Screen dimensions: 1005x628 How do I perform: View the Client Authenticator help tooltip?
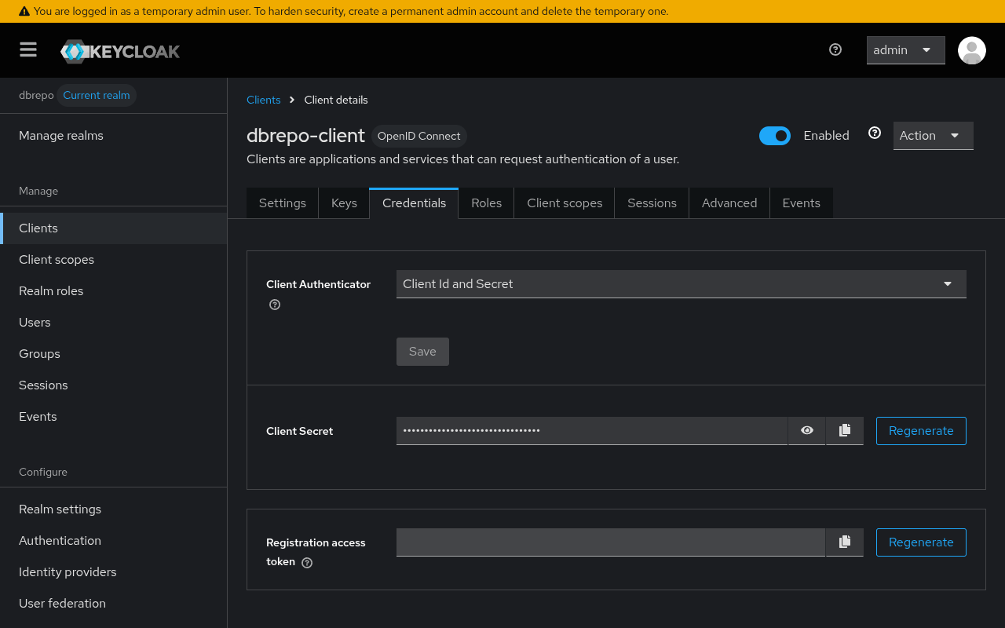(x=274, y=305)
